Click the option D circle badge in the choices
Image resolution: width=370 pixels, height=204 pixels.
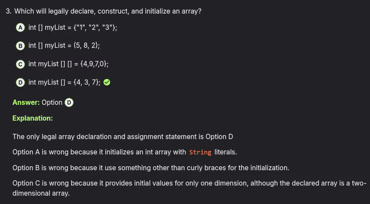20,82
